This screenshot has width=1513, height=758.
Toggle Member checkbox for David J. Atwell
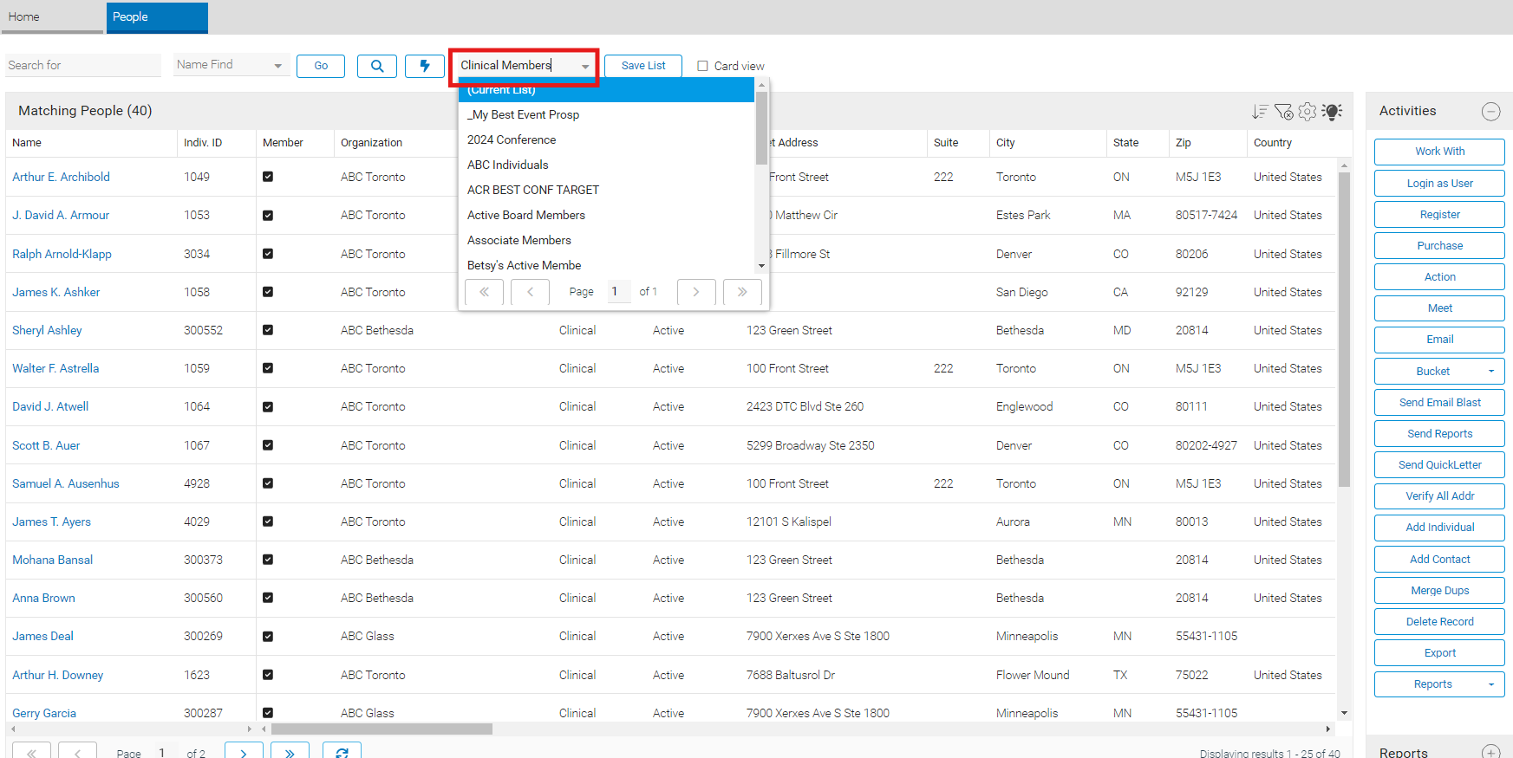[268, 407]
